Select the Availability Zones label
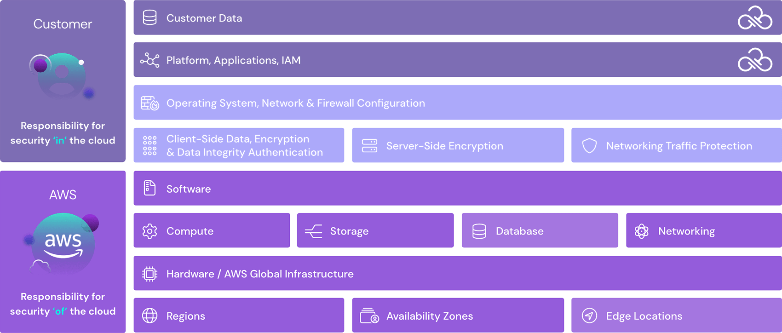The image size is (782, 333). (430, 316)
